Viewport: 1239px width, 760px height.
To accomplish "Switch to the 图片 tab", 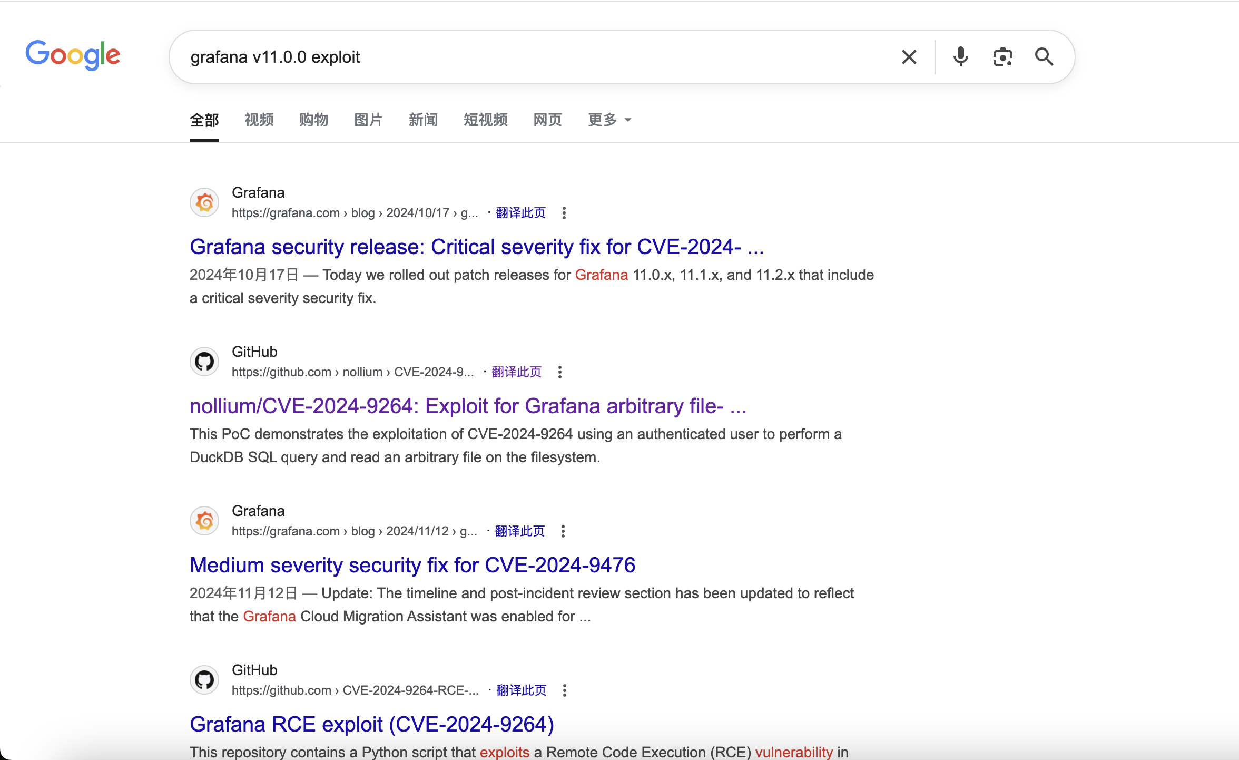I will [x=368, y=120].
